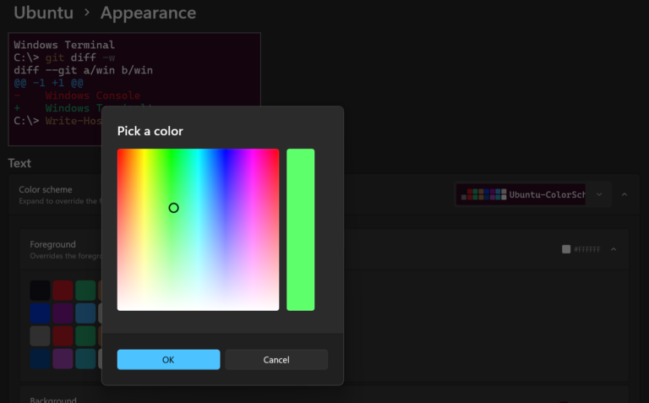Confirm the color with the OK button
The height and width of the screenshot is (403, 649).
tap(168, 359)
